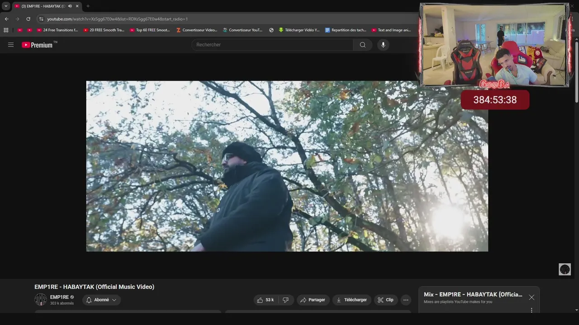579x325 pixels.
Task: Focus the Rechercher search field
Action: click(272, 45)
